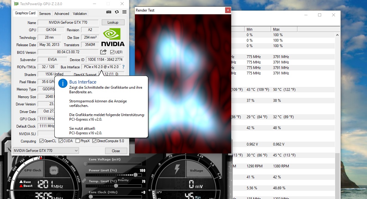Click the blue info icon in tooltip
Image resolution: width=367 pixels, height=199 pixels.
(63, 83)
